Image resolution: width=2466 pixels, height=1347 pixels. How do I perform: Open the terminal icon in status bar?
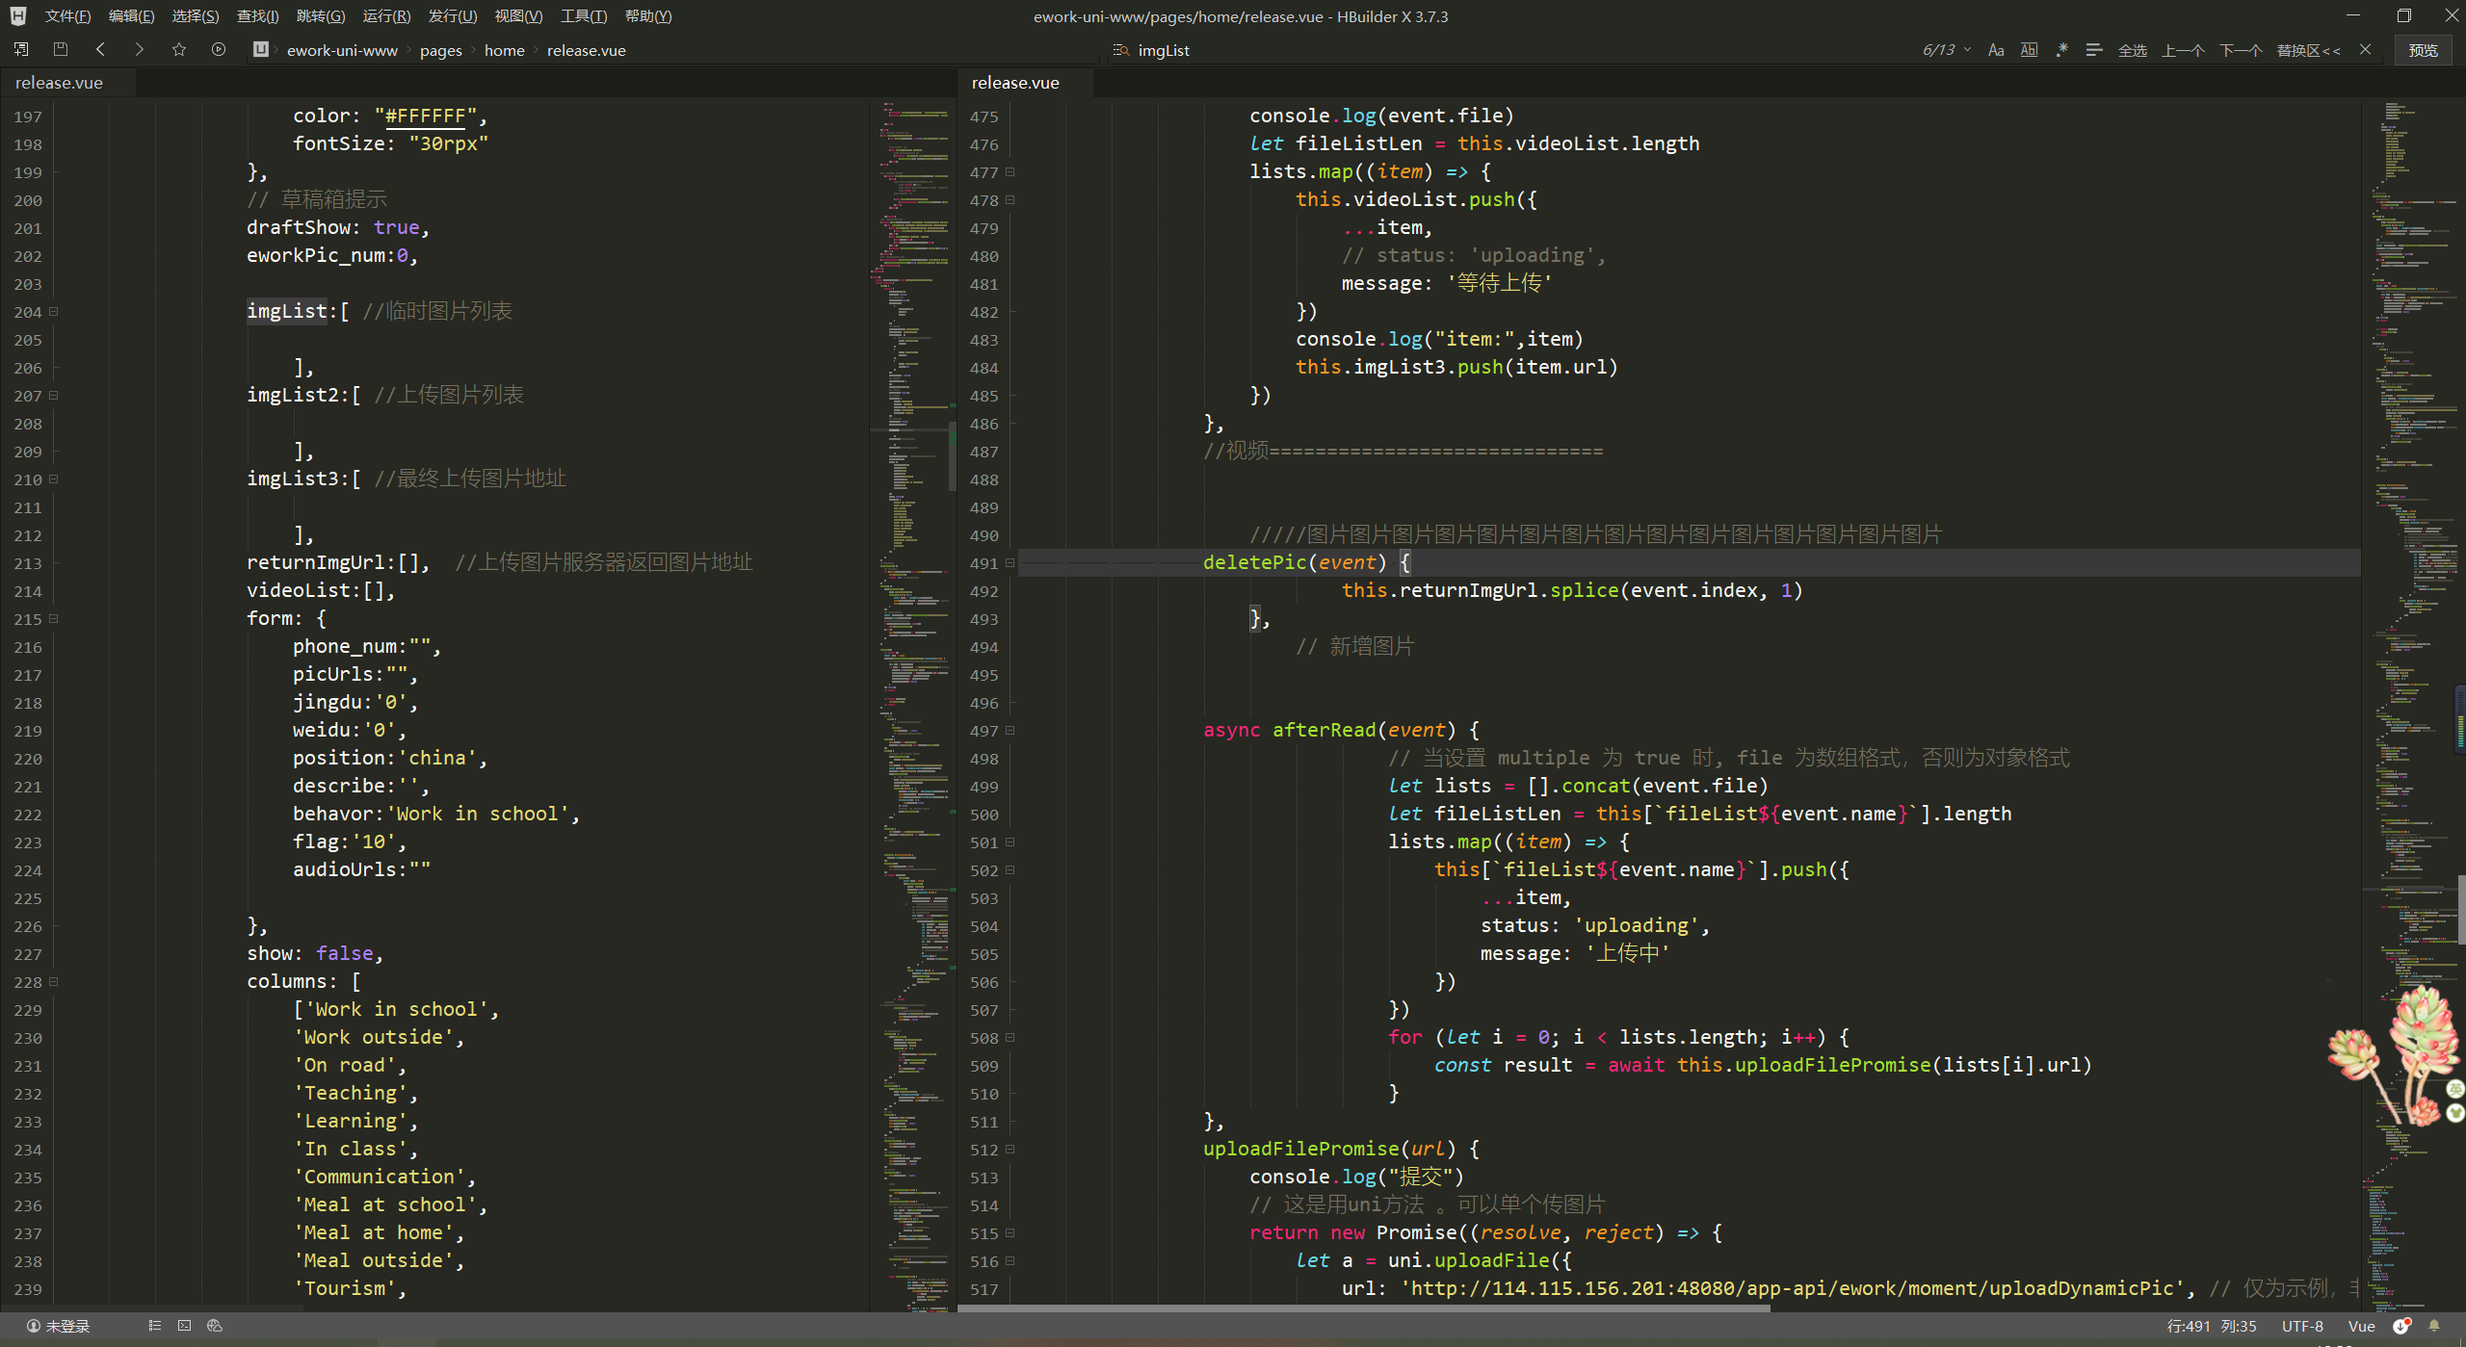(x=184, y=1326)
